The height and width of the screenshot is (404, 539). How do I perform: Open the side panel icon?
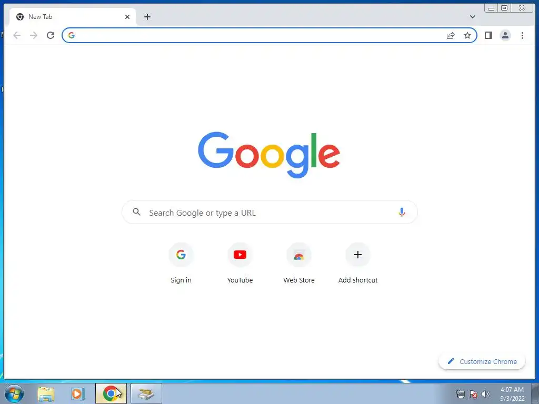pos(488,35)
